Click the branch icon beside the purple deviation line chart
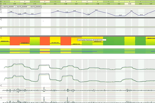Viewport: 155px width, 103px height. (x=1, y=12)
